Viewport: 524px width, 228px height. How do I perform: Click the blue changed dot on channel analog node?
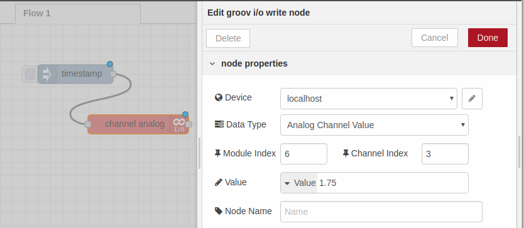[185, 114]
